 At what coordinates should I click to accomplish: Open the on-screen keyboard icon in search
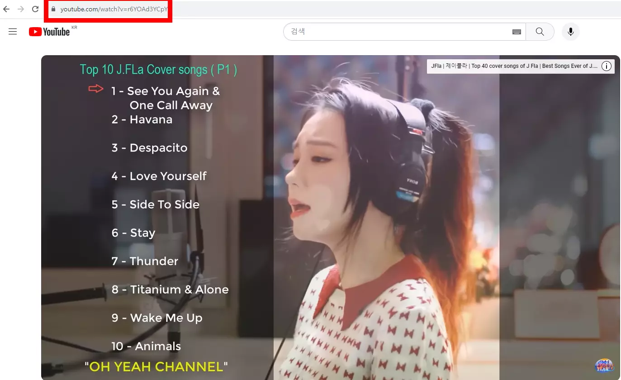click(517, 32)
